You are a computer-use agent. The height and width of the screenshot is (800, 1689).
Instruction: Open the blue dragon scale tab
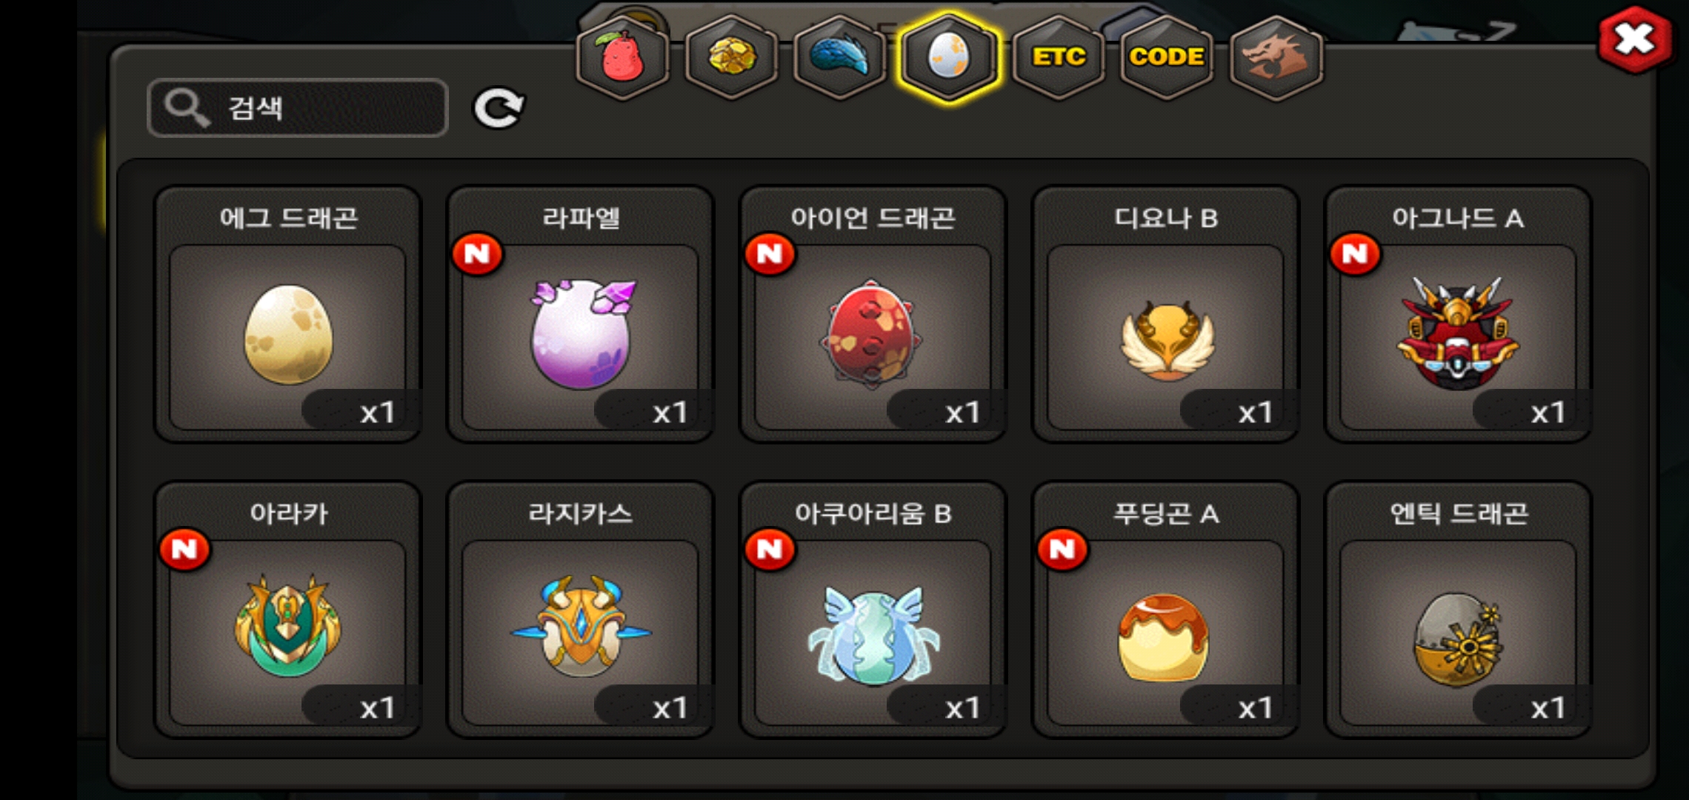coord(840,57)
